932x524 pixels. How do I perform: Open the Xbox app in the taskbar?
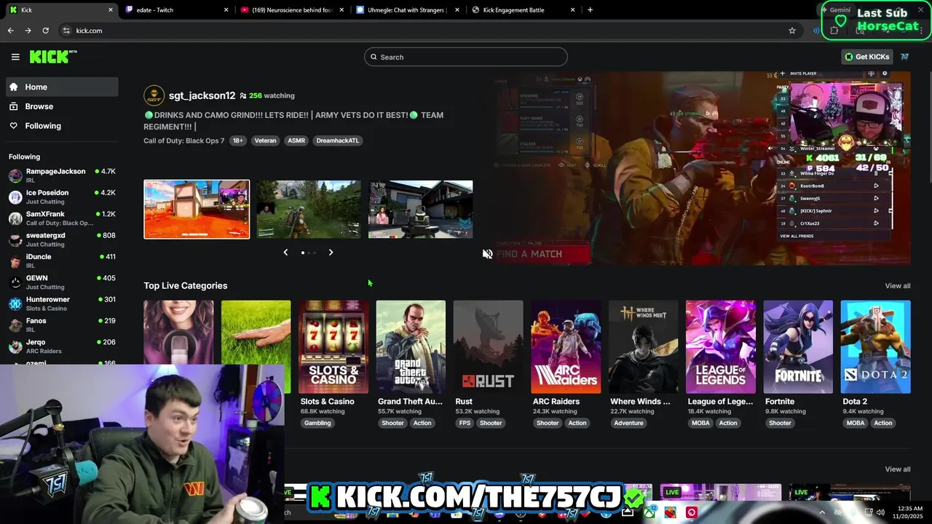649,512
